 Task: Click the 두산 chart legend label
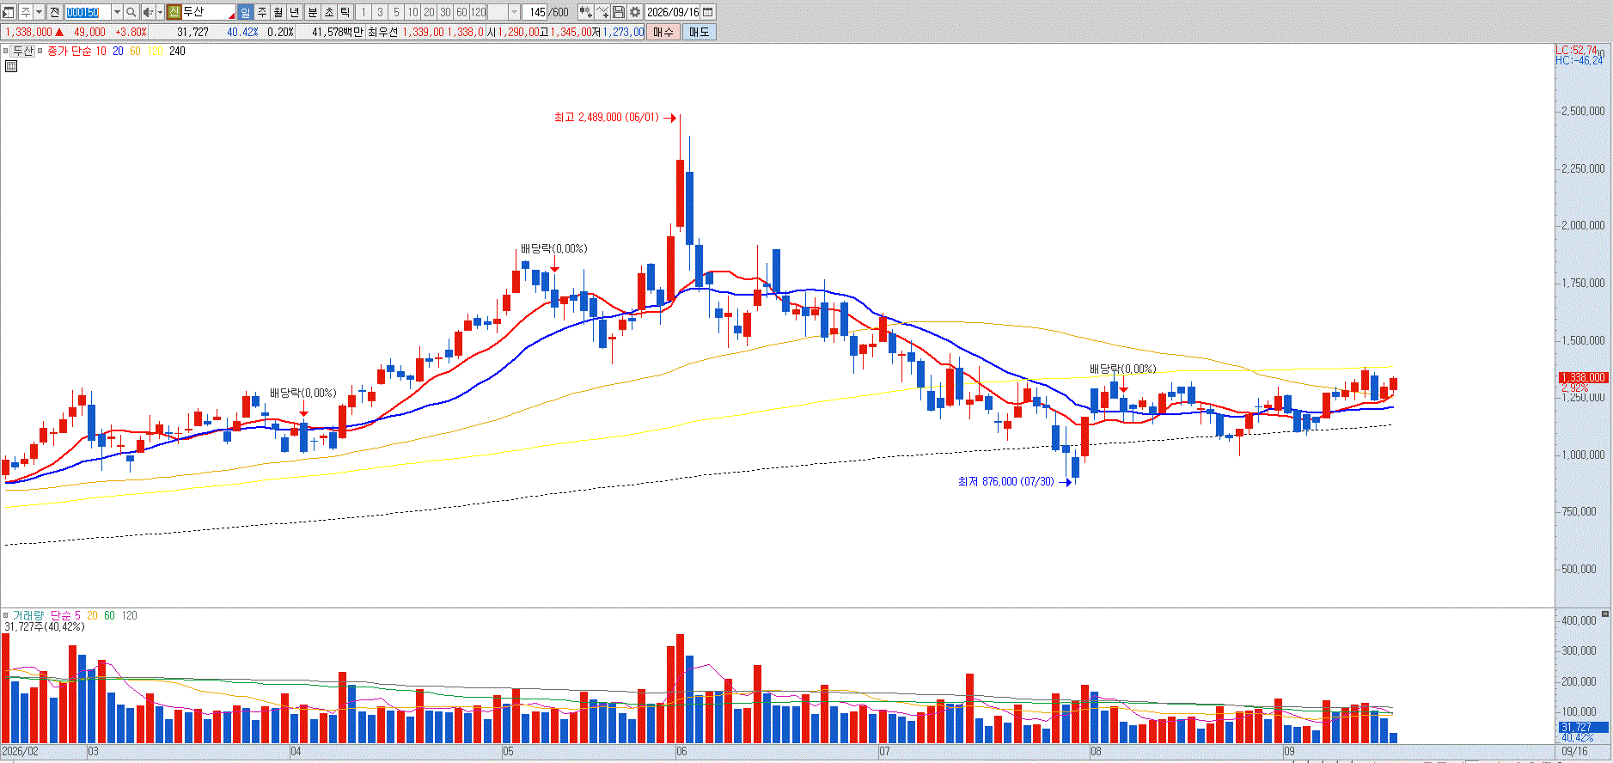coord(22,51)
